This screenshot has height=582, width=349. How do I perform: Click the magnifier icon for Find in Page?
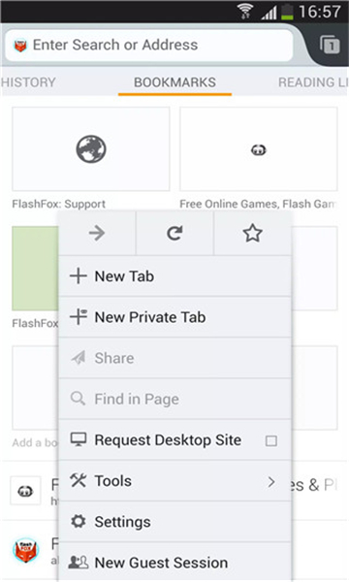tap(78, 399)
